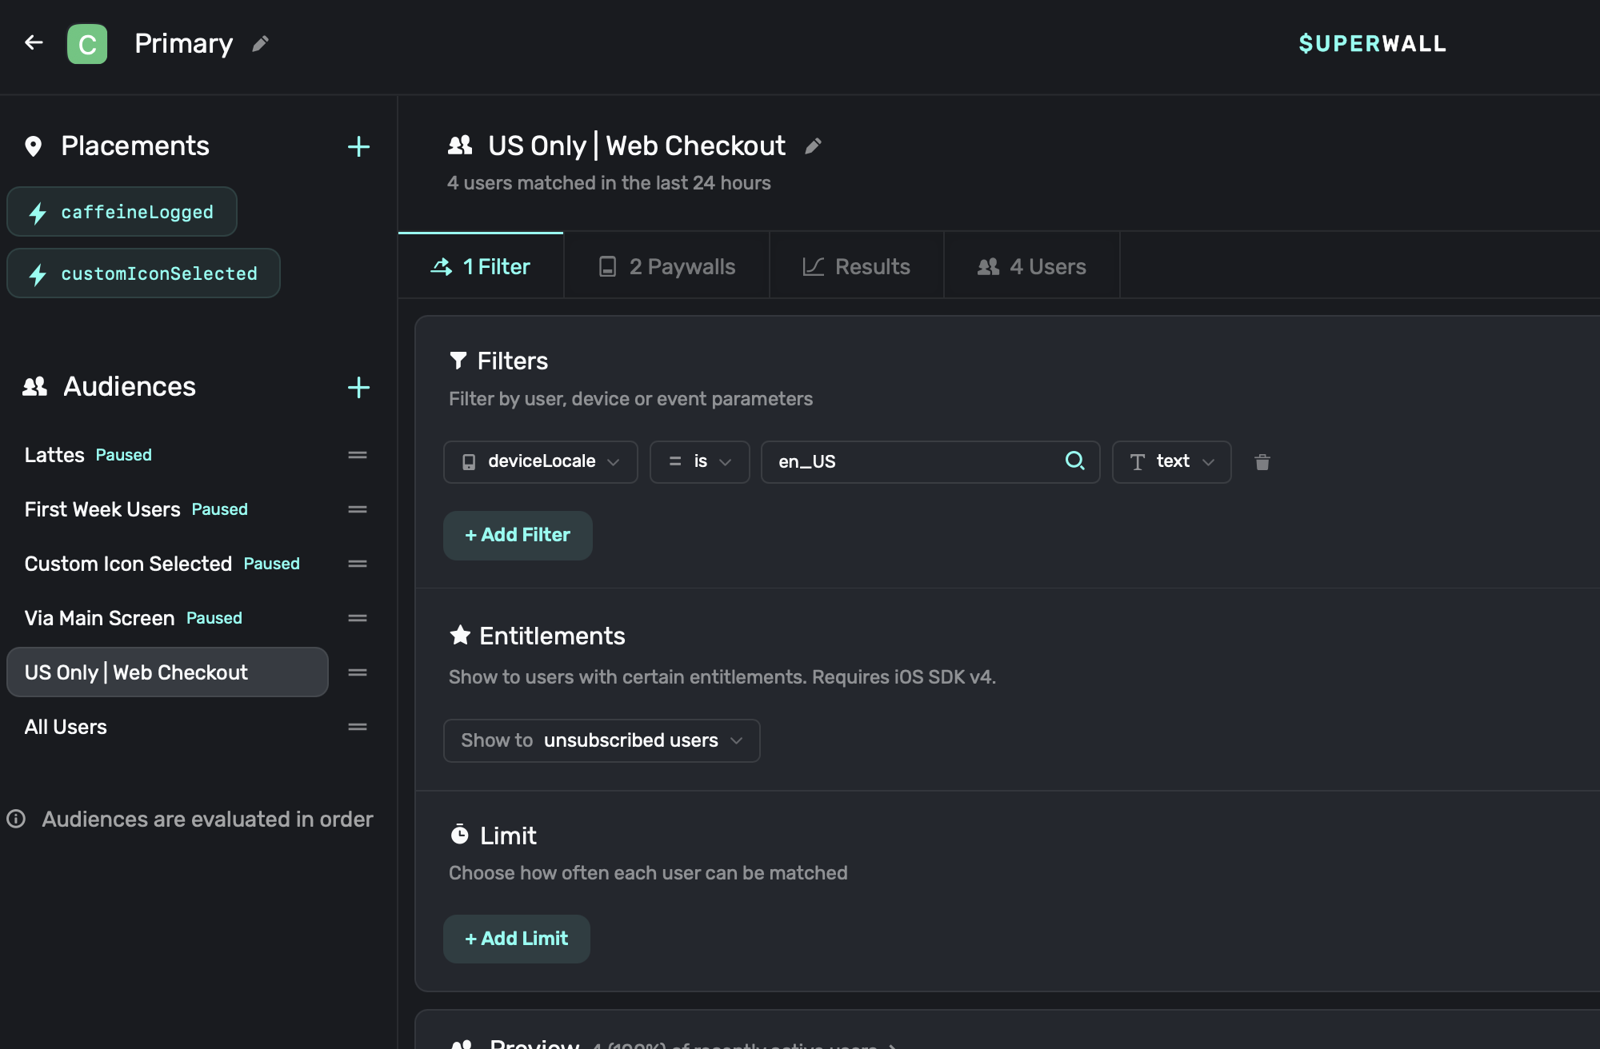The width and height of the screenshot is (1600, 1049).
Task: Select the caffeineLogged placement
Action: [122, 212]
